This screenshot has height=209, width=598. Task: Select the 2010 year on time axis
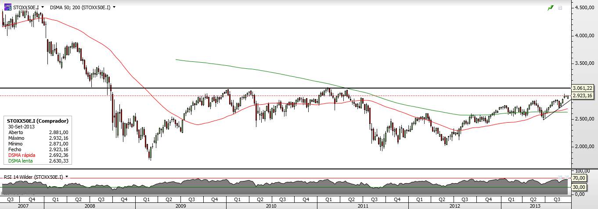(x=271, y=205)
